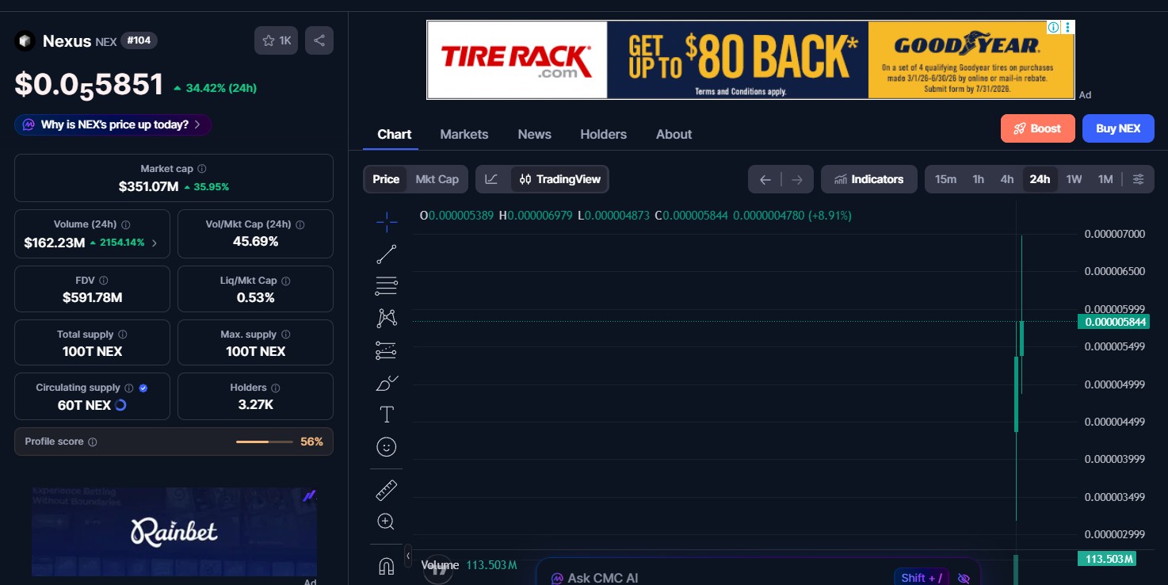Screen dimensions: 1168x585
Task: Open the emoji sticker tool
Action: pyautogui.click(x=387, y=447)
